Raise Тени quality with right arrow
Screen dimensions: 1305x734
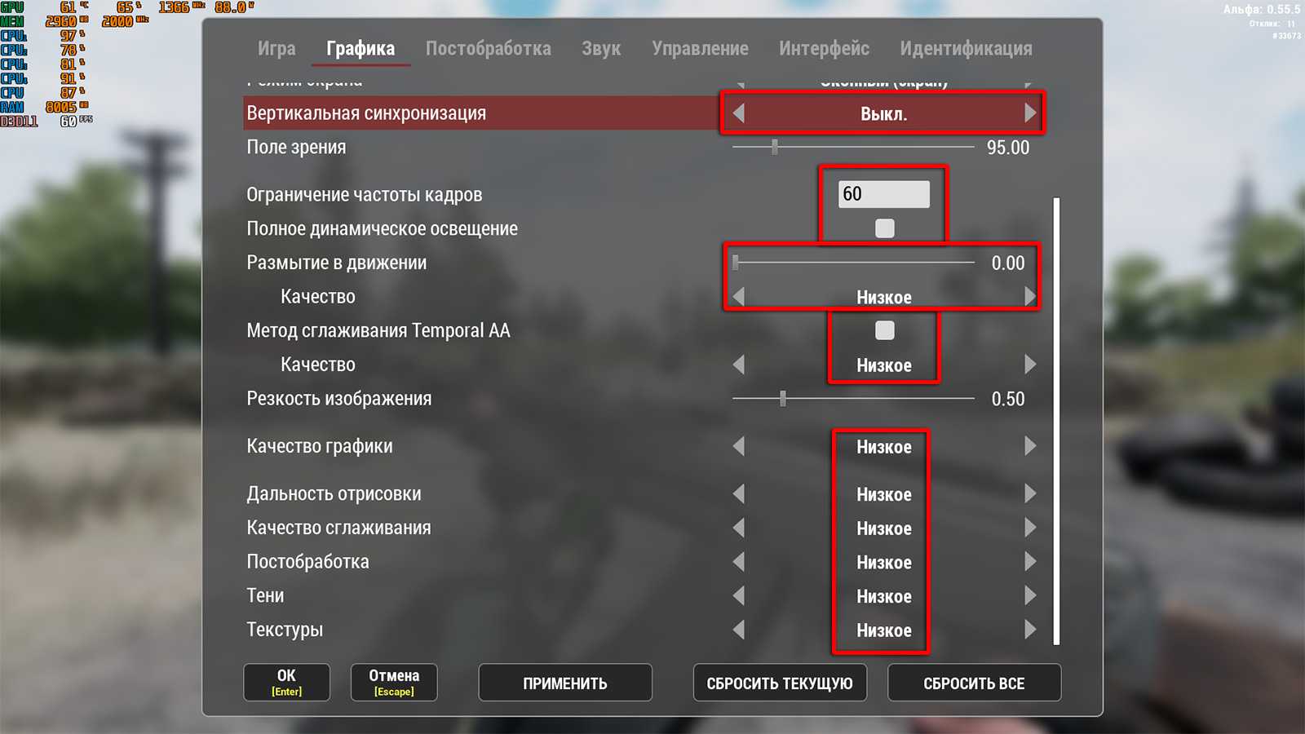tap(1030, 596)
